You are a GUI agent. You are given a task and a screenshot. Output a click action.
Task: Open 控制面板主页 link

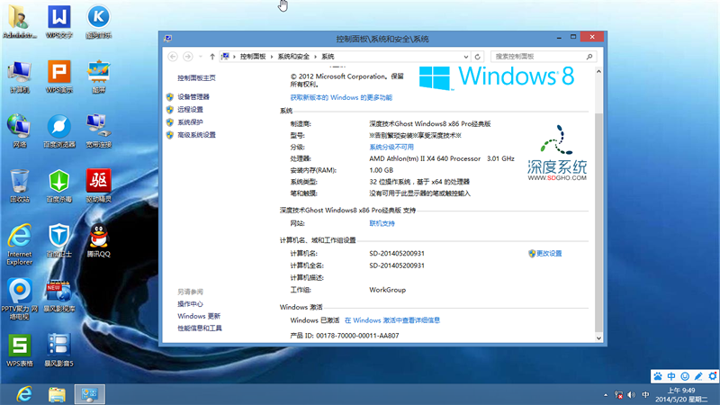coord(196,78)
